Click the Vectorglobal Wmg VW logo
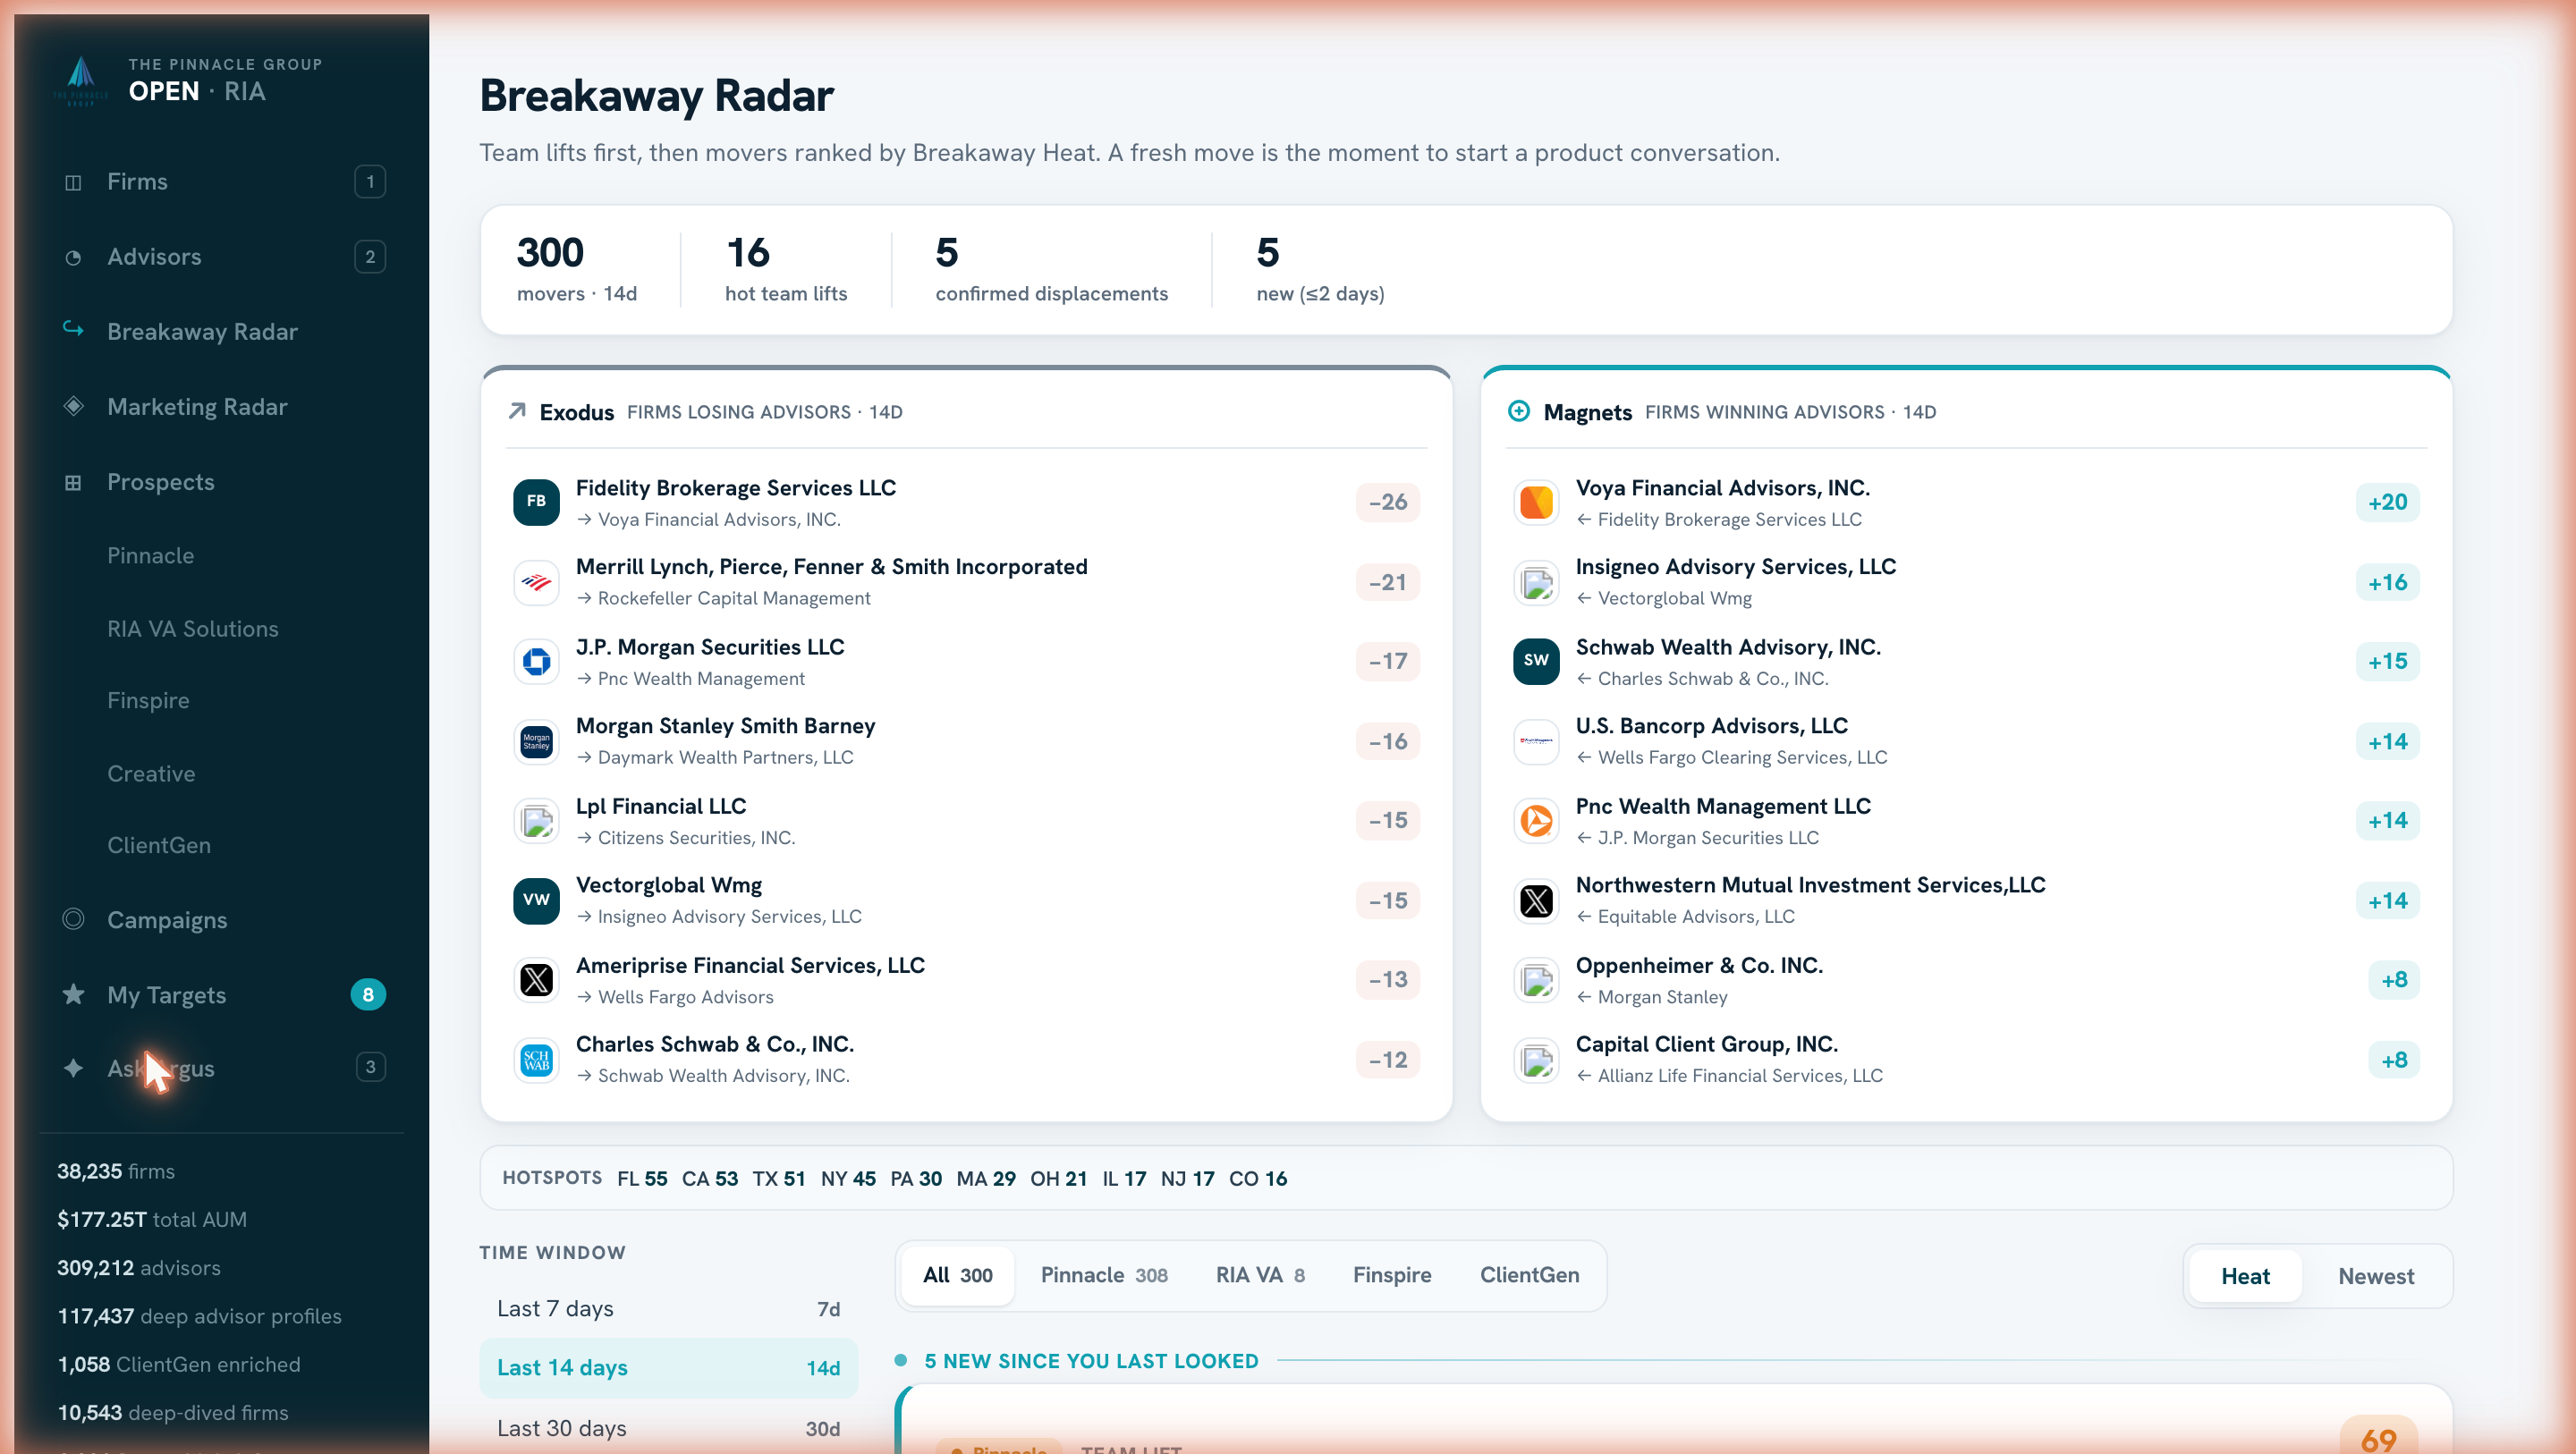The height and width of the screenshot is (1454, 2576). pos(536,900)
